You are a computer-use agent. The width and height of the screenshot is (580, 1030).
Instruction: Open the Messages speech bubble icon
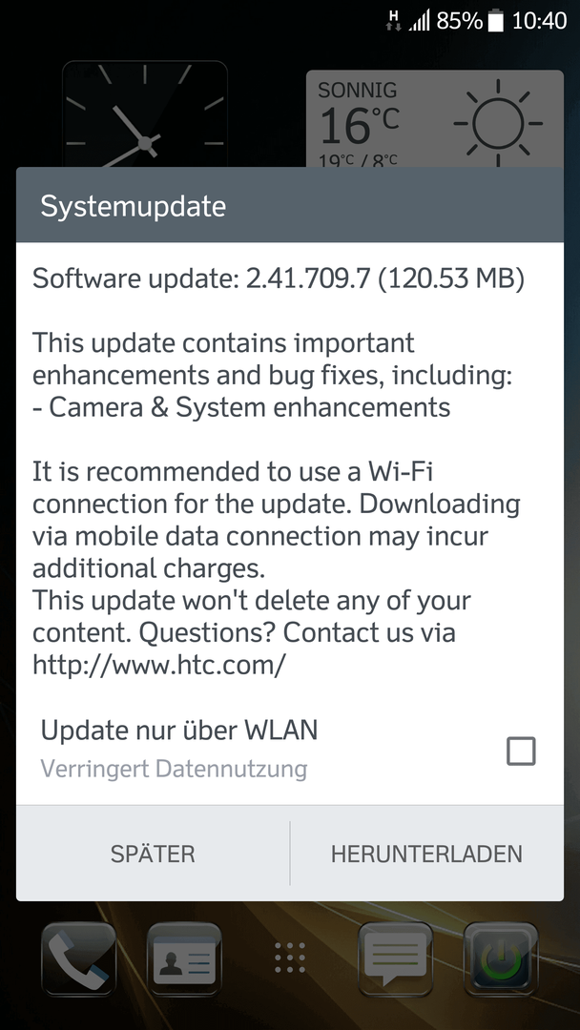pyautogui.click(x=396, y=959)
